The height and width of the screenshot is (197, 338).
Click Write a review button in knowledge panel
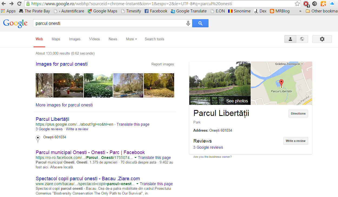[x=296, y=141]
